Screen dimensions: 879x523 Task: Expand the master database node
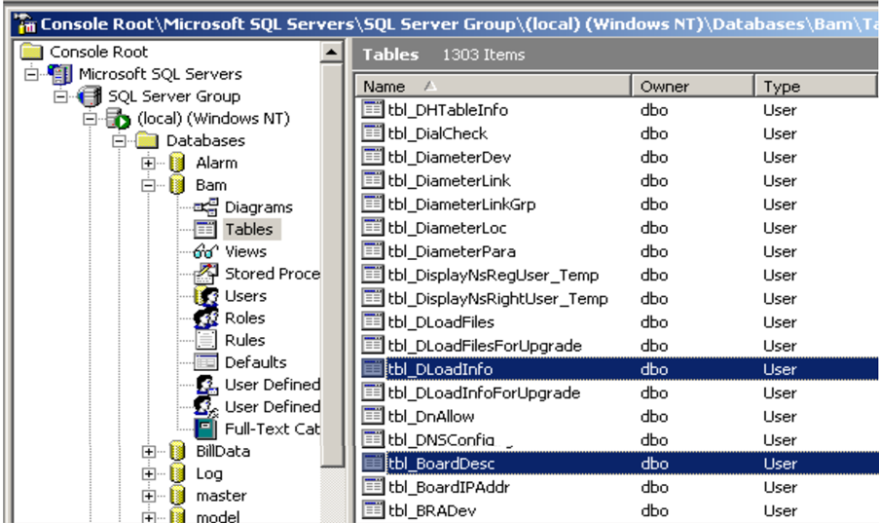click(148, 496)
